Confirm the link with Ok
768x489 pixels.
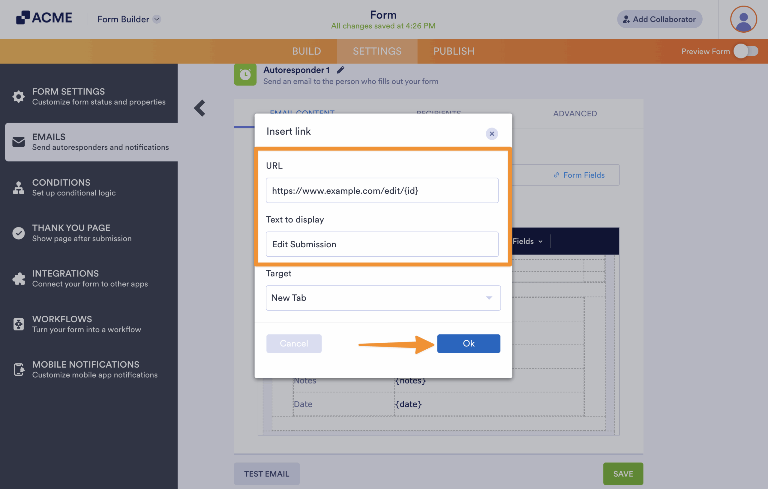point(469,343)
